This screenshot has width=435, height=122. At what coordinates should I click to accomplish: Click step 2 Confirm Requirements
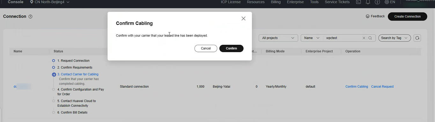pos(75,67)
